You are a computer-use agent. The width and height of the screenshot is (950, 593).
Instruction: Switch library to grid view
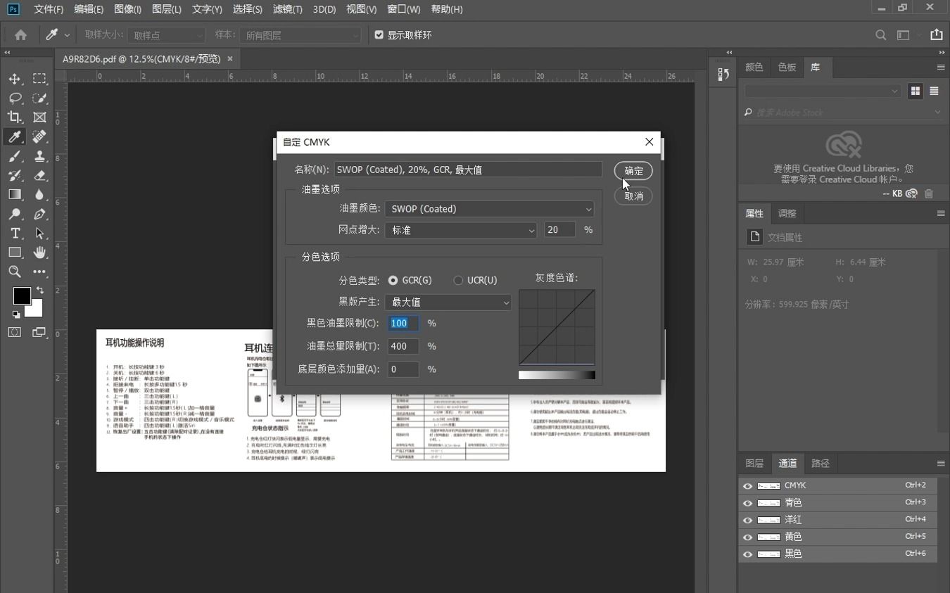pos(916,91)
